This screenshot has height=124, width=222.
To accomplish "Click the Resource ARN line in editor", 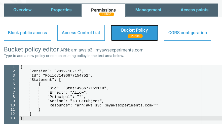I will tap(103, 105).
